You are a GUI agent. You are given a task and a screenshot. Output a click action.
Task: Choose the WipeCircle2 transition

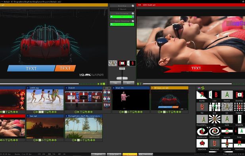(x=214, y=143)
